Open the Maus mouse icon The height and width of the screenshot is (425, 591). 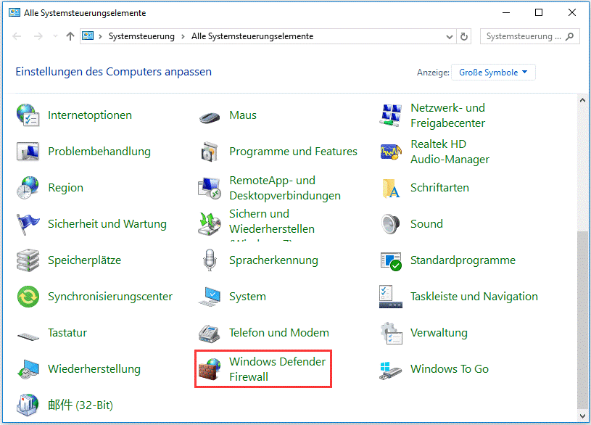tap(210, 117)
